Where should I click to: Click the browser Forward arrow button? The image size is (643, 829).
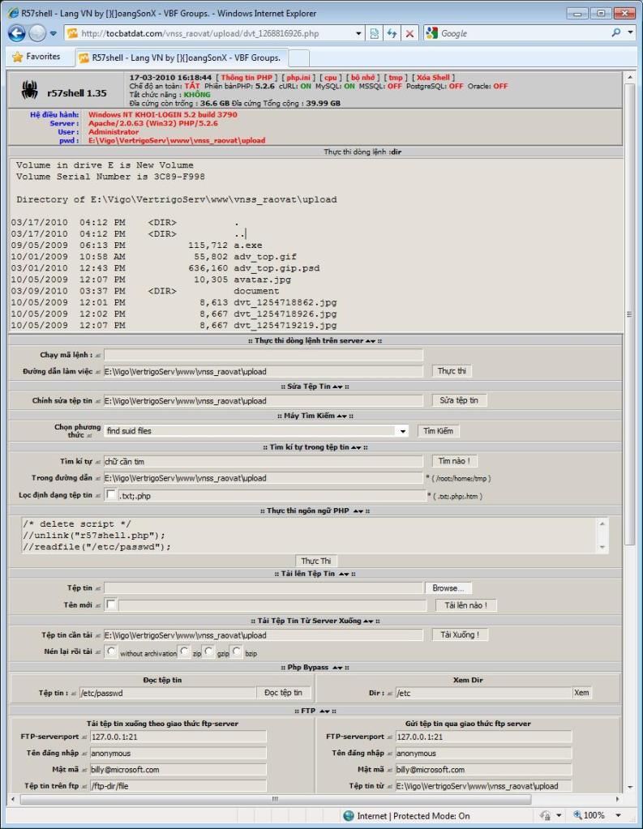click(38, 33)
